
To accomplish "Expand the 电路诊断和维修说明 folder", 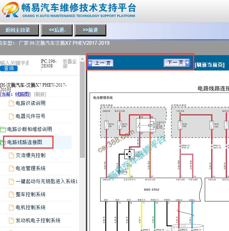I will pos(29,129).
